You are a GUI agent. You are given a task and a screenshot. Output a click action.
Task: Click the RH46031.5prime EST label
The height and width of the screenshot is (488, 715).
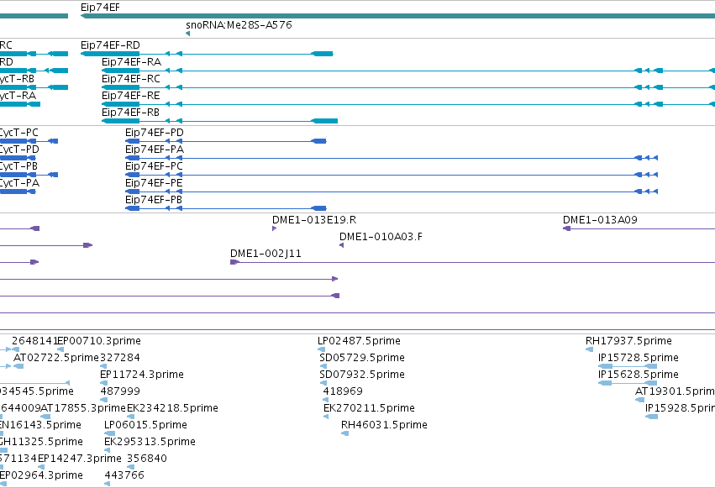point(385,425)
